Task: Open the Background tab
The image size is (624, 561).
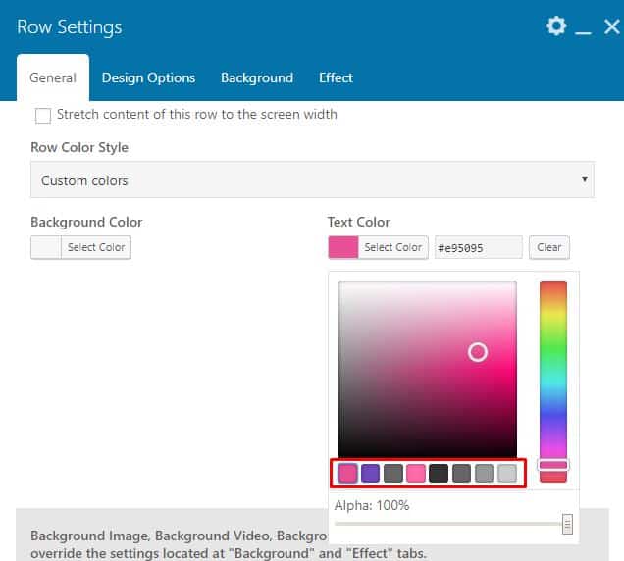Action: pyautogui.click(x=257, y=77)
